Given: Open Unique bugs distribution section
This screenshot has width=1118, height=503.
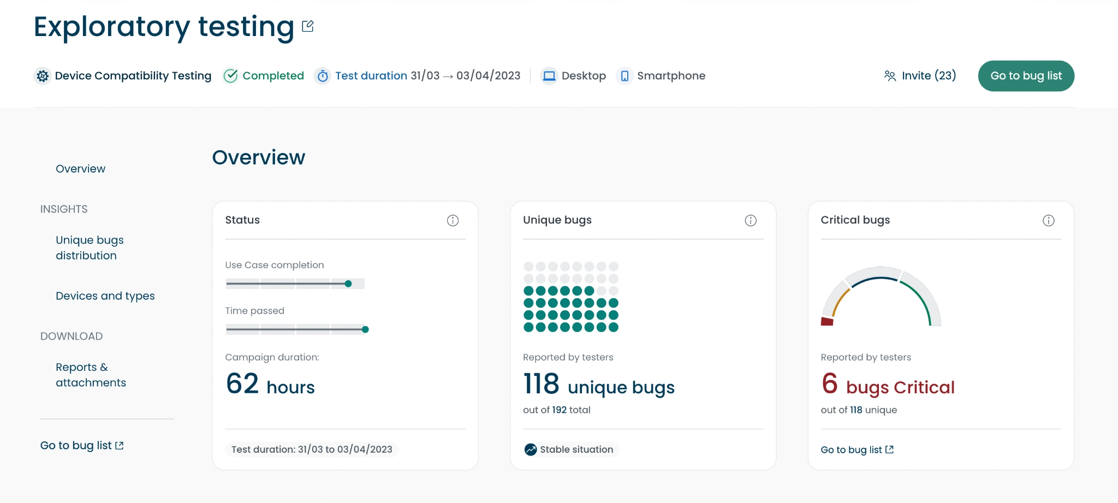Looking at the screenshot, I should tap(90, 248).
